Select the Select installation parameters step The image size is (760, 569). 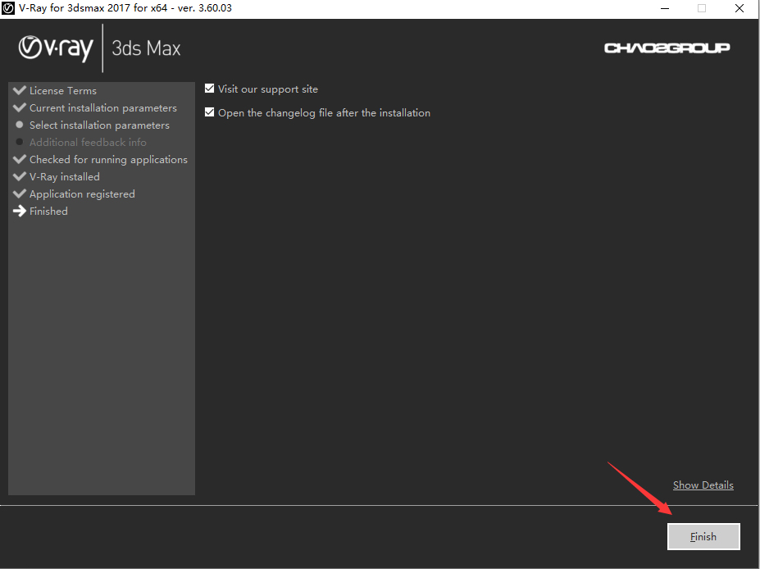coord(99,125)
